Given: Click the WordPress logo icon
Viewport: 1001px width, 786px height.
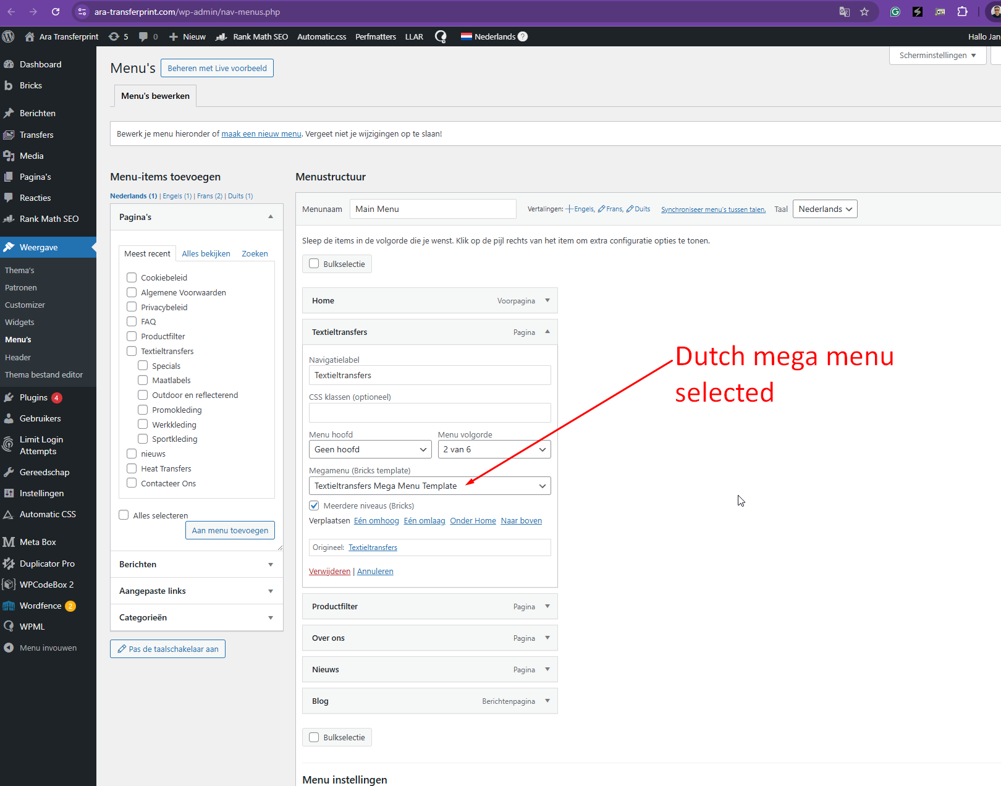Looking at the screenshot, I should pyautogui.click(x=9, y=36).
